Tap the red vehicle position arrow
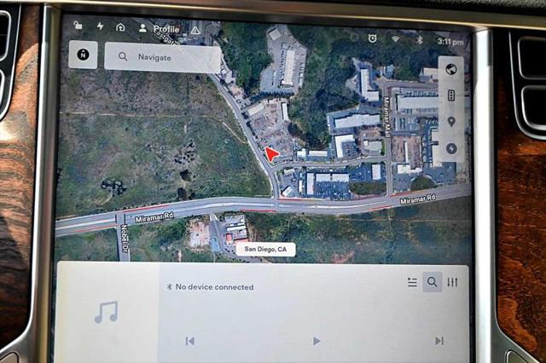The width and height of the screenshot is (546, 363). [x=271, y=154]
